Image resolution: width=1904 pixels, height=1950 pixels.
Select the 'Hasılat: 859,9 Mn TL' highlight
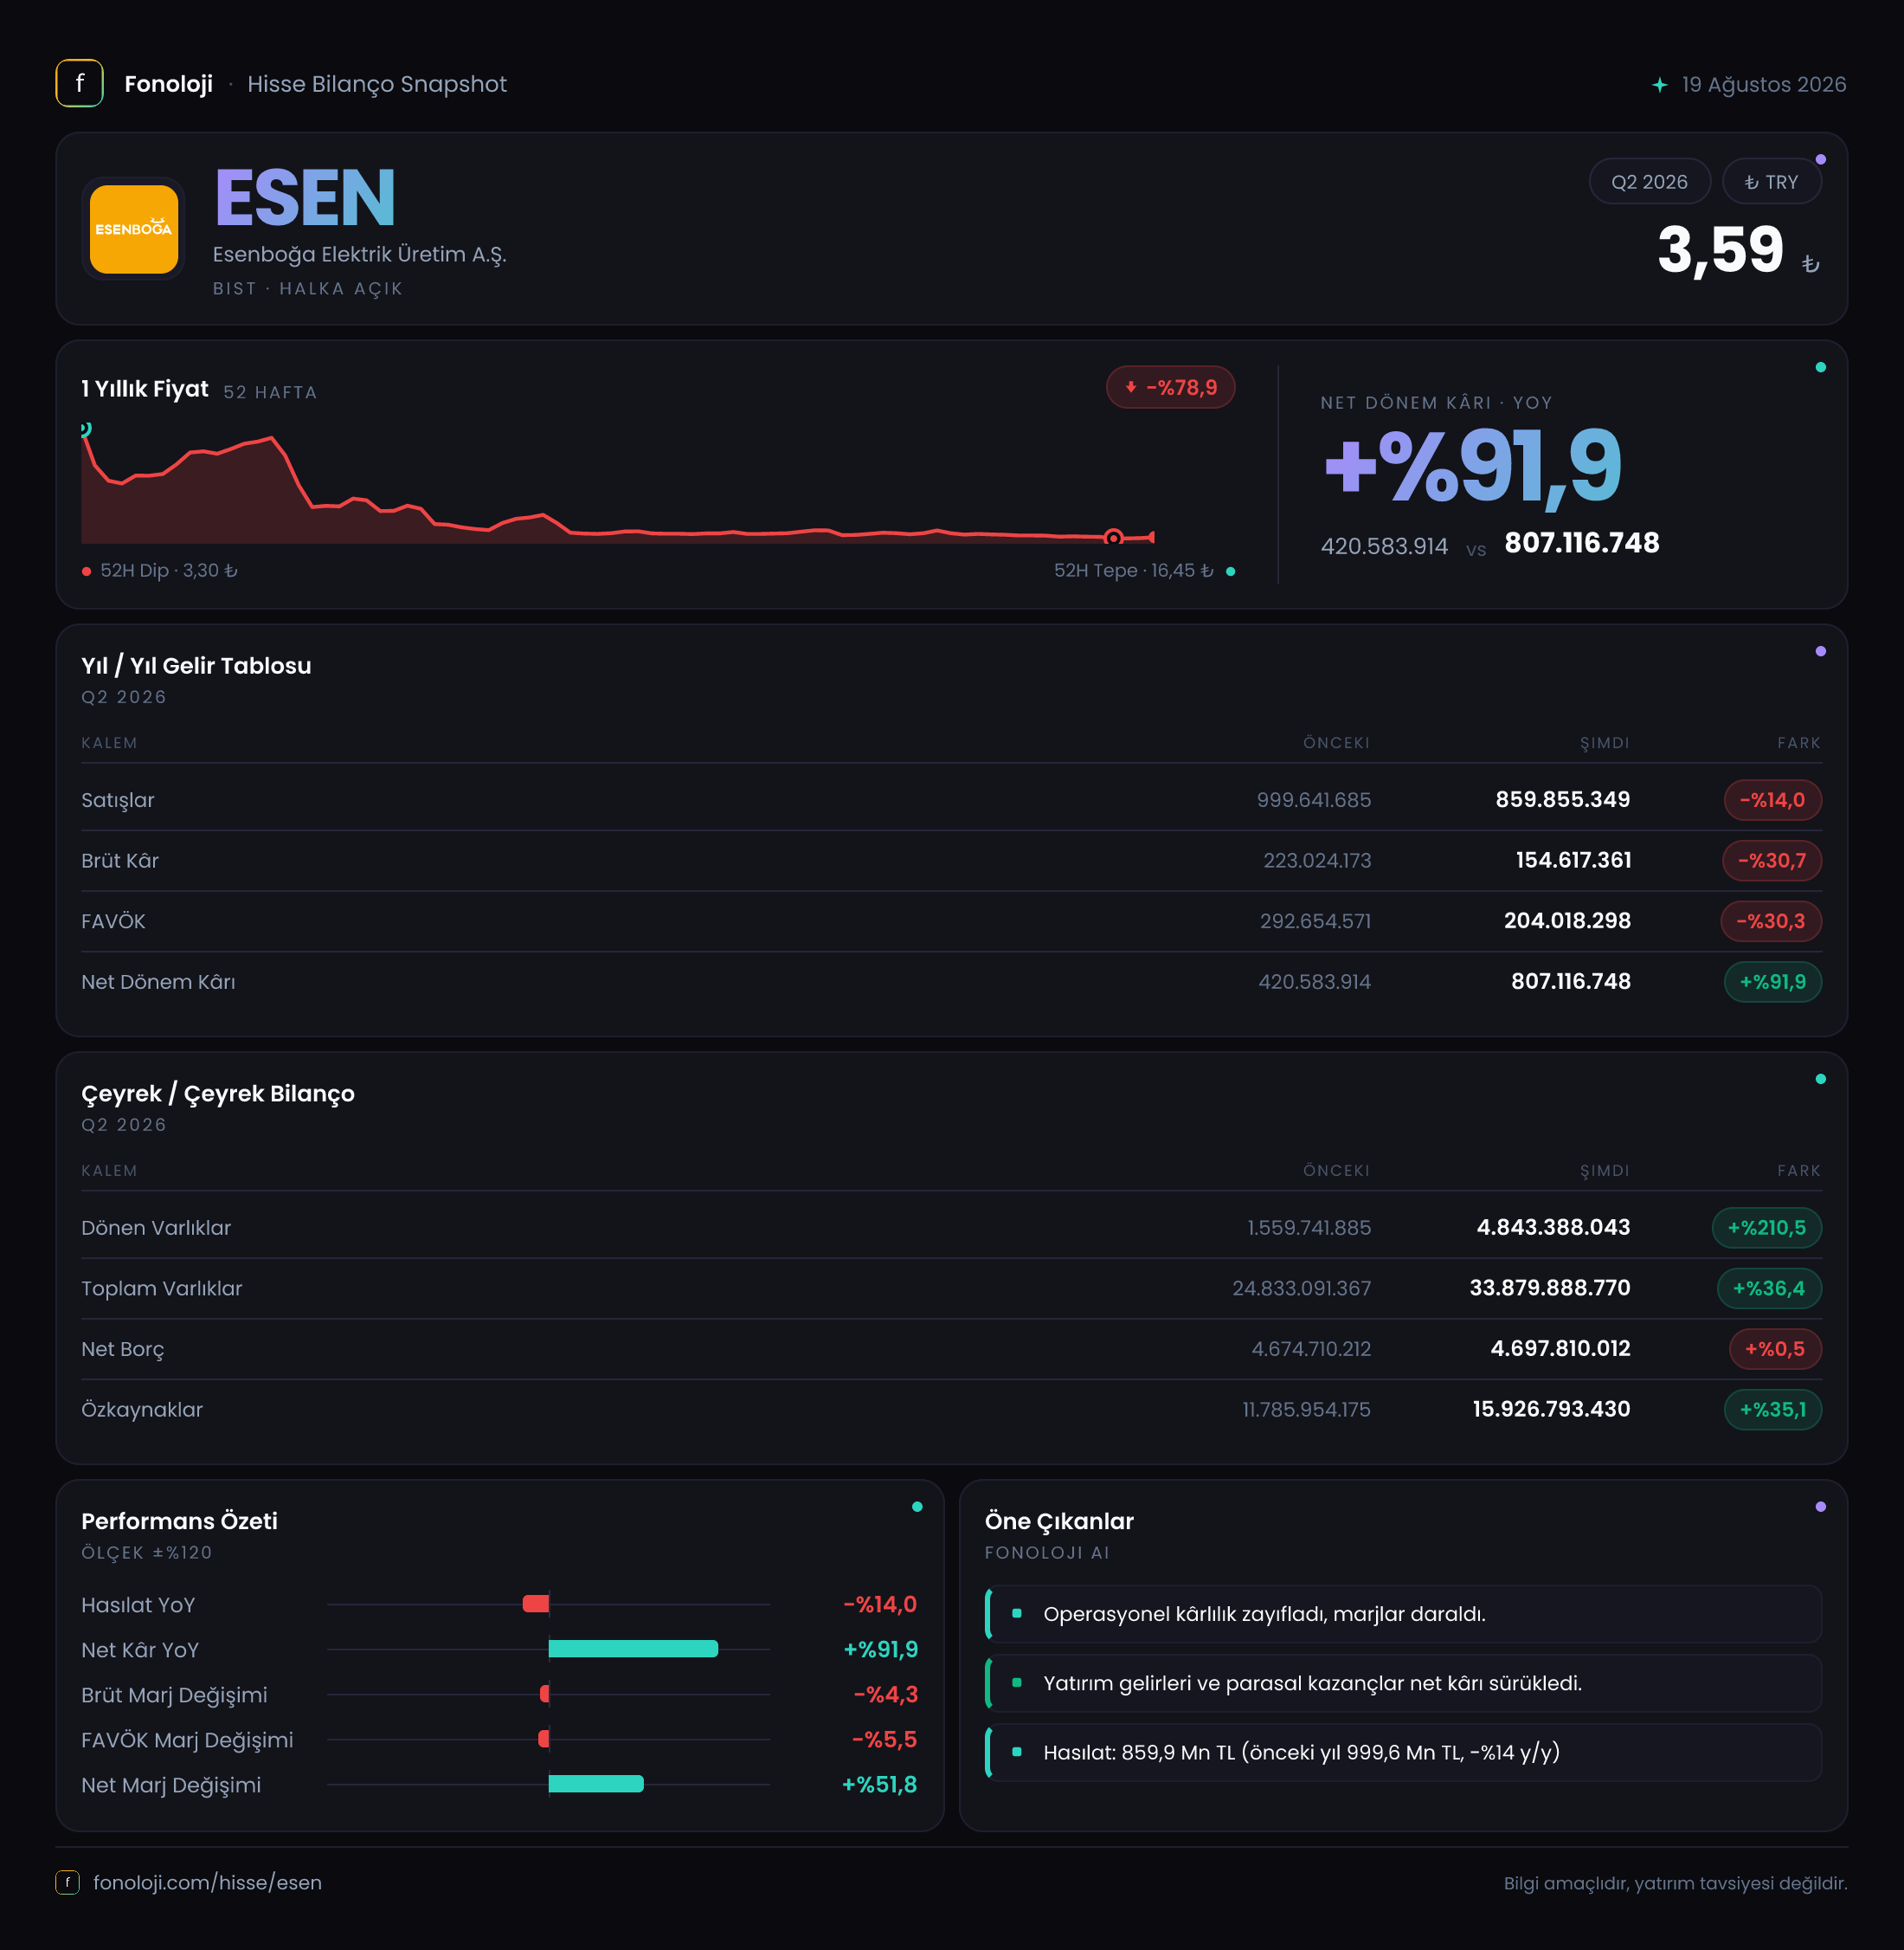[x=1403, y=1752]
